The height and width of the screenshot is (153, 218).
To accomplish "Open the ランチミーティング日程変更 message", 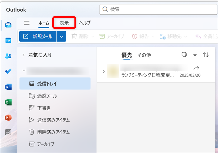I will 148,75.
